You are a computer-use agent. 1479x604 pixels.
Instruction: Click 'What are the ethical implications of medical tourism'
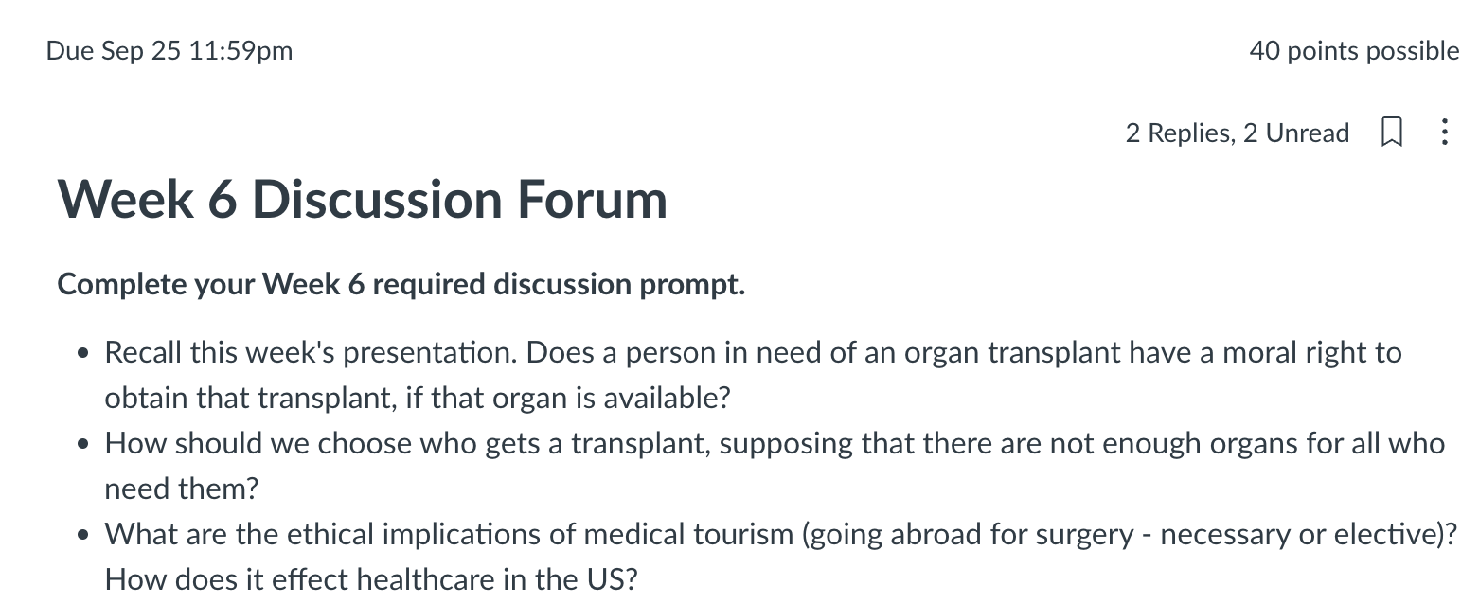449,534
